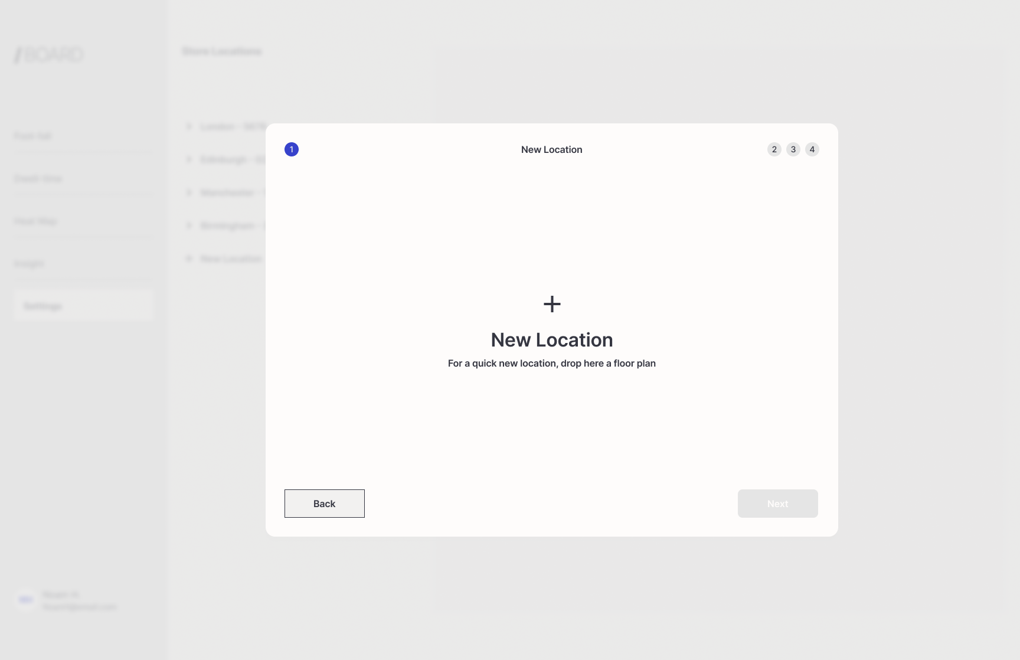Click the plus icon to add floor plan
Image resolution: width=1020 pixels, height=660 pixels.
[552, 304]
